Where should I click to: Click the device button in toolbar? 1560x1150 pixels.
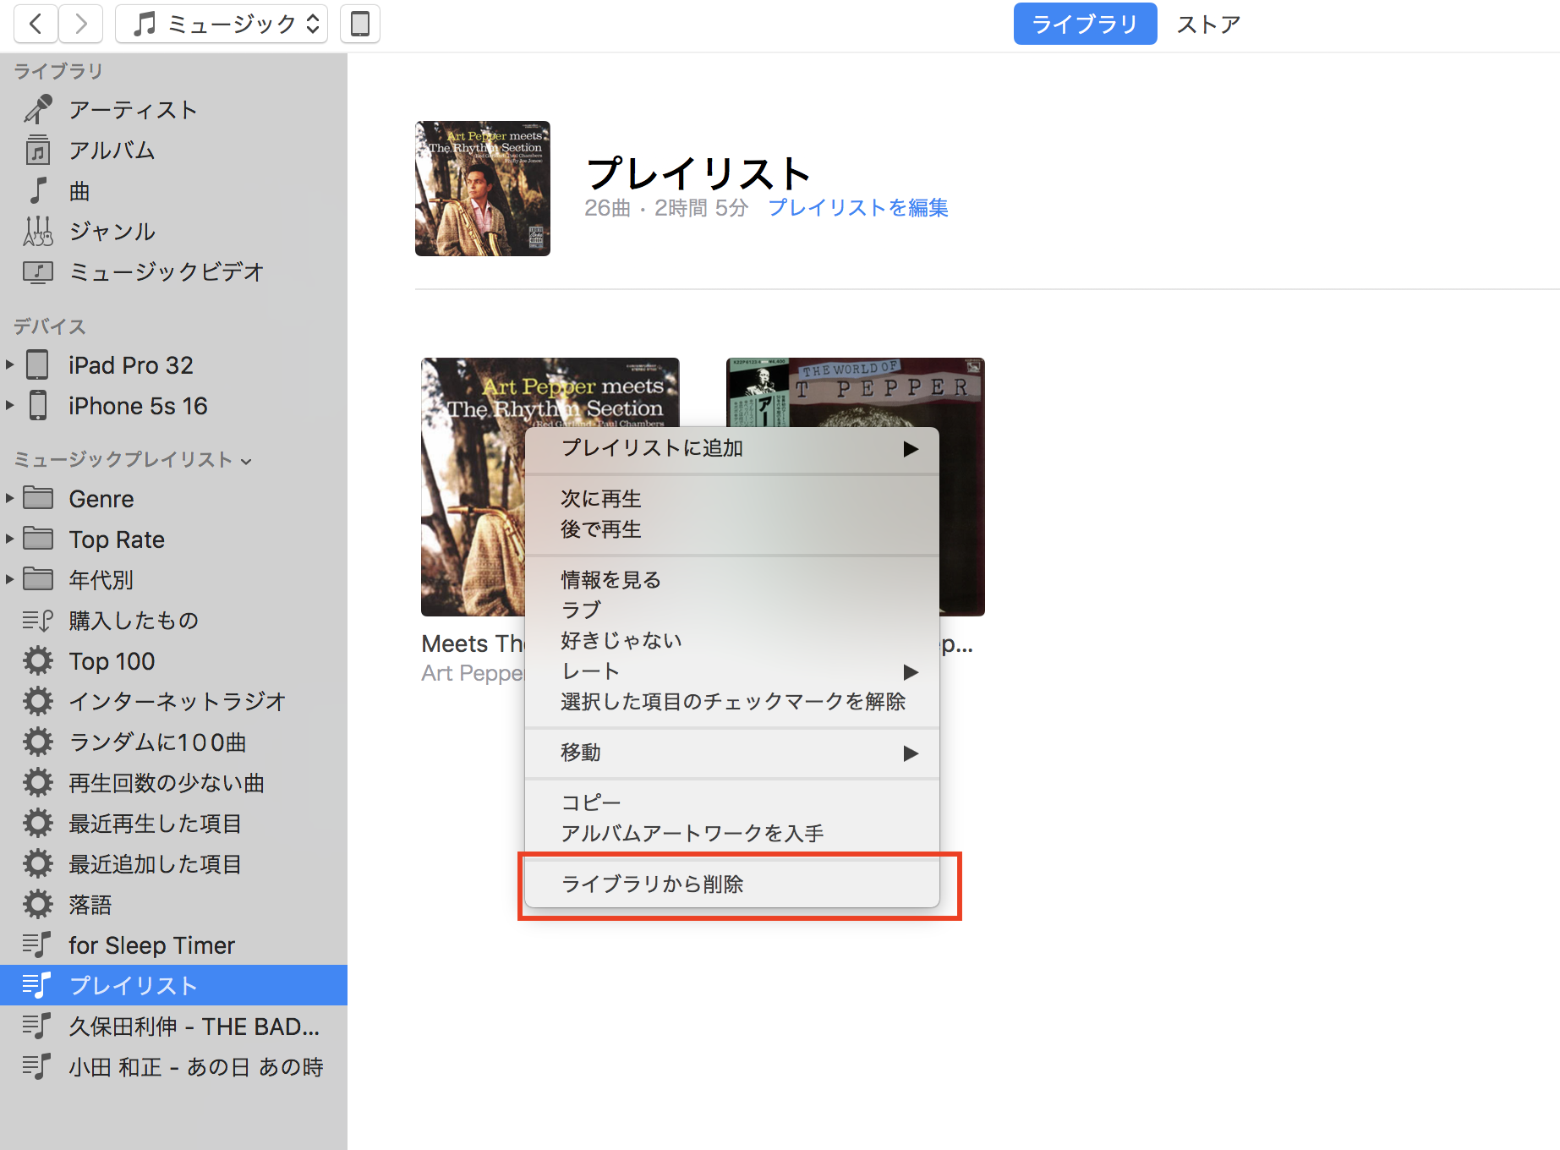click(359, 24)
